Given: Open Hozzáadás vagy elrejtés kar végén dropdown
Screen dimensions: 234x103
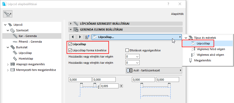Looking at the screenshot, I should [133, 57].
